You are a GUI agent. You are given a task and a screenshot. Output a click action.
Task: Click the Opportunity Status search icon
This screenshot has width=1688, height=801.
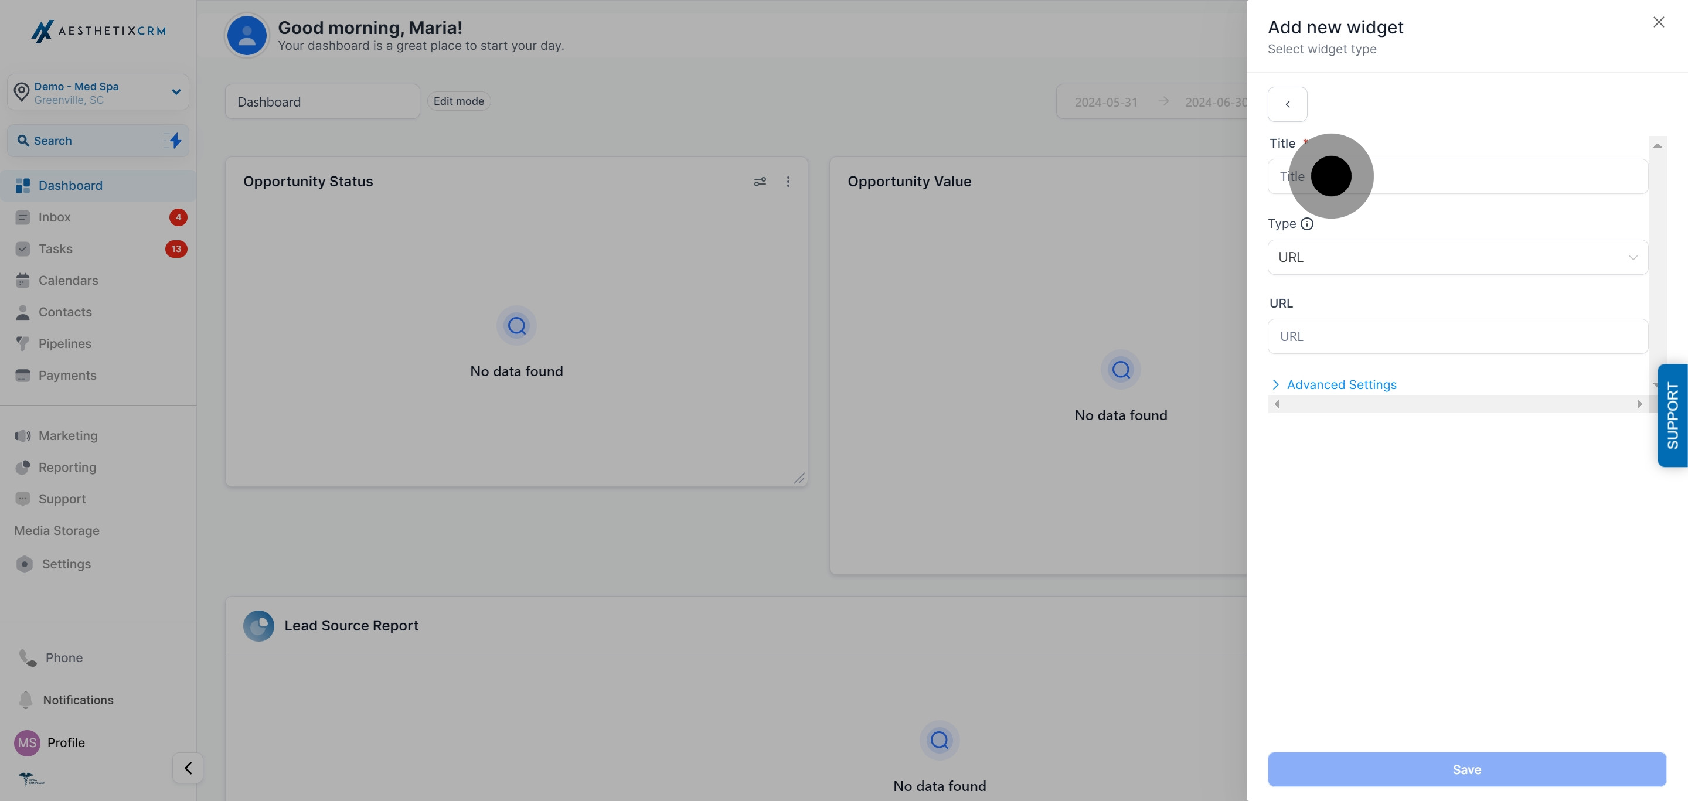[516, 326]
